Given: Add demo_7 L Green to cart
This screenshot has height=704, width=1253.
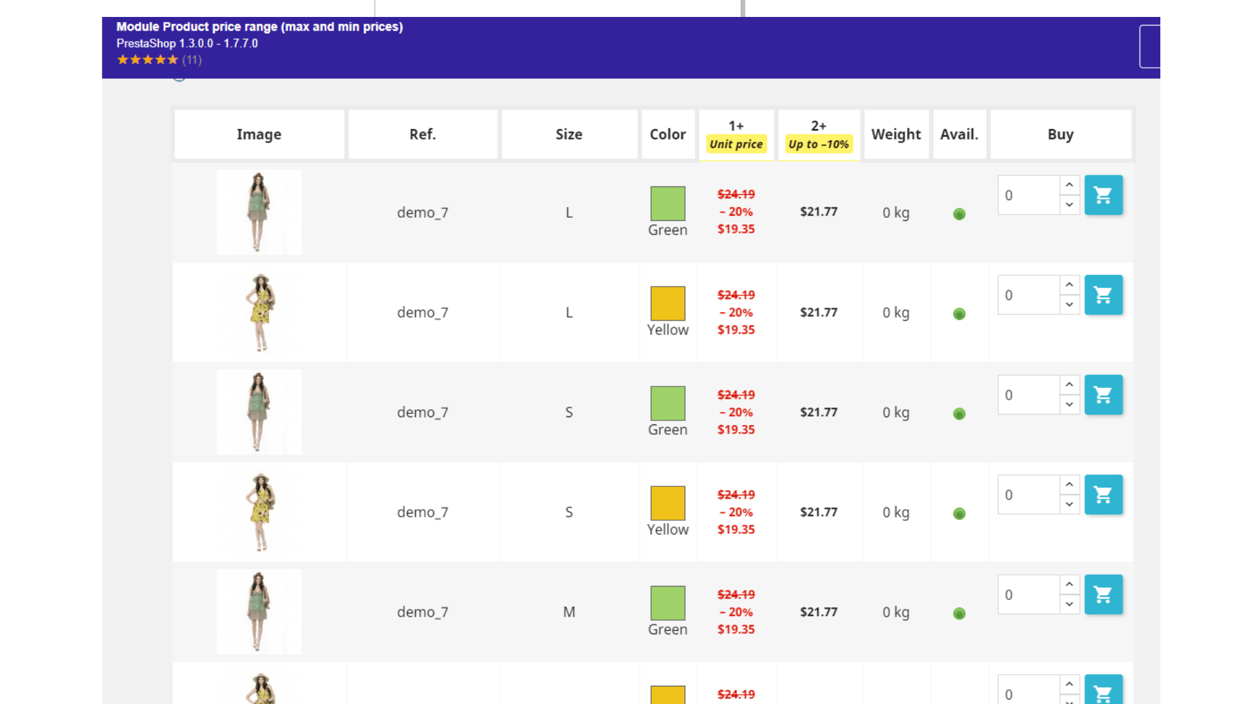Looking at the screenshot, I should 1104,195.
